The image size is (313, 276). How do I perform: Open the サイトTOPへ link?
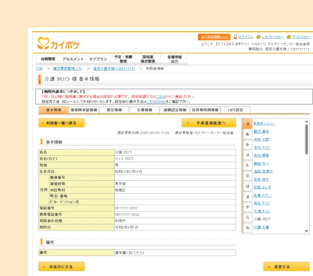[301, 37]
